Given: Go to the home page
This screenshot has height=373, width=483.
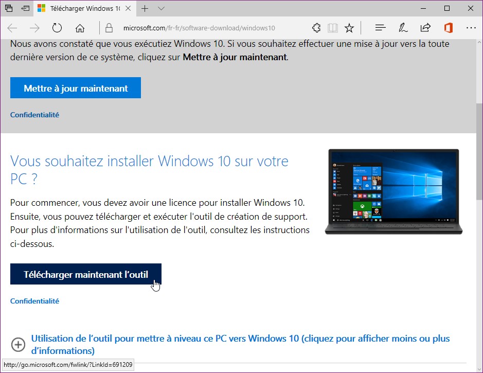Looking at the screenshot, I should tap(80, 28).
